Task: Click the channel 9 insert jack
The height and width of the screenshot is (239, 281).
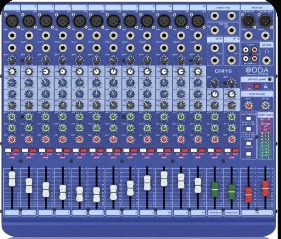Action: (x=147, y=48)
